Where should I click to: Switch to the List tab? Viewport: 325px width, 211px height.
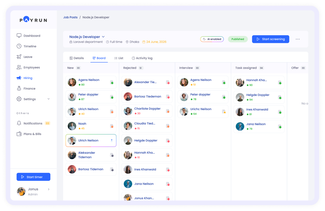(x=119, y=58)
